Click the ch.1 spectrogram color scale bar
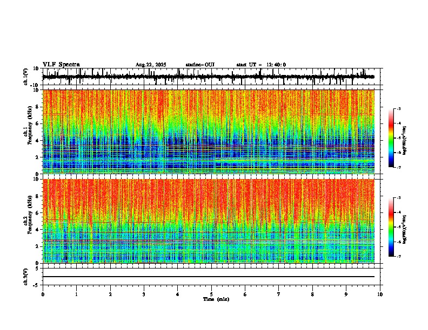The height and width of the screenshot is (330, 428). pos(391,138)
